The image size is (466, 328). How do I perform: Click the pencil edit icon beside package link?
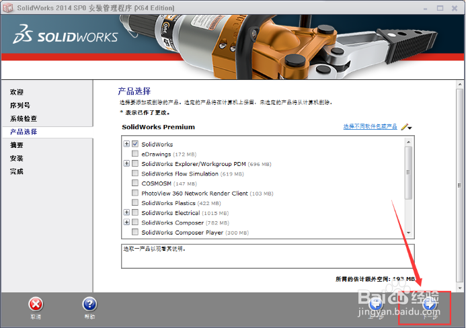click(404, 127)
